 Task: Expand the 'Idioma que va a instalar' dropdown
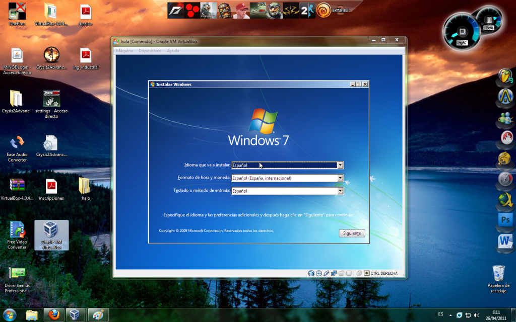[x=340, y=165]
